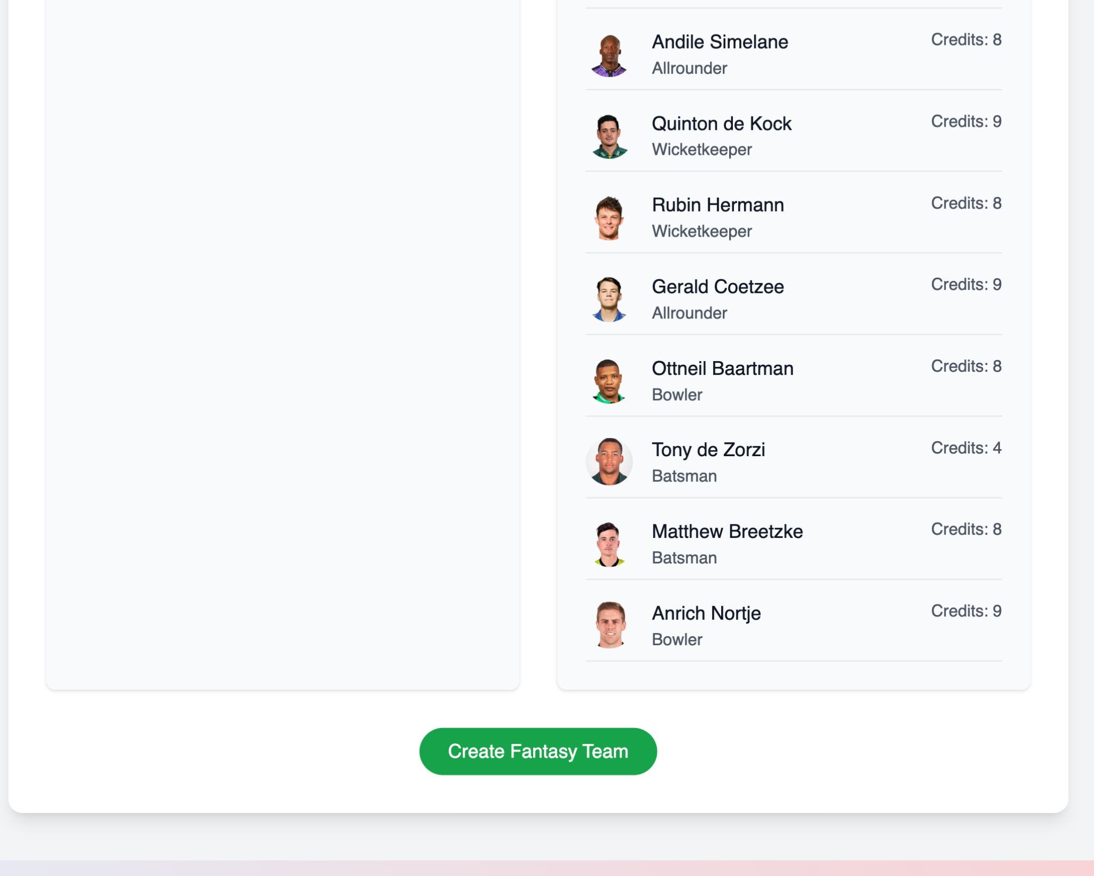
Task: Click Anrich Nortje's Credits: 9 label
Action: pos(966,611)
